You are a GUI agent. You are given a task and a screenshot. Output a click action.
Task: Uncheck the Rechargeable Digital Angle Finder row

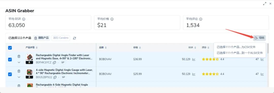coord(10,60)
